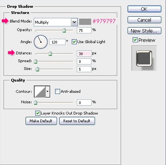Click the Drop Shadow section title
This screenshot has width=166, height=165.
20,6
